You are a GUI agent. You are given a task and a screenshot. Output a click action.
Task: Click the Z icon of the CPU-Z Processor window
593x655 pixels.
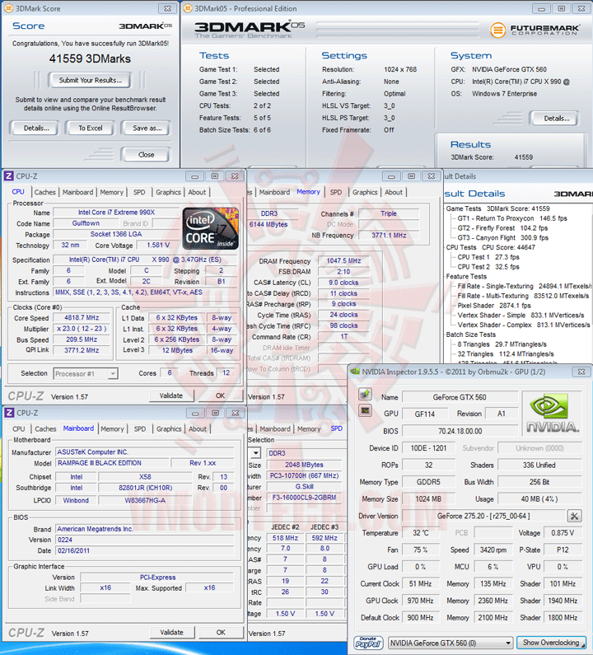pos(9,175)
